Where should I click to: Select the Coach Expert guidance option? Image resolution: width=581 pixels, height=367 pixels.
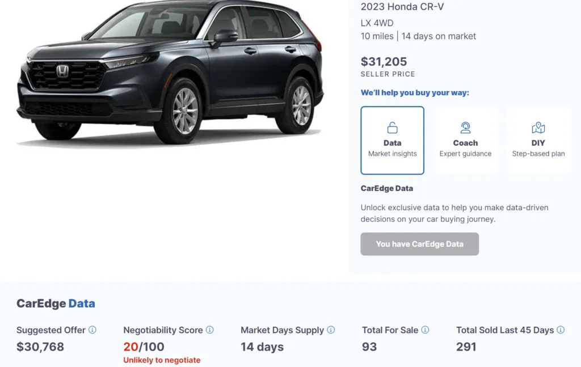(465, 140)
